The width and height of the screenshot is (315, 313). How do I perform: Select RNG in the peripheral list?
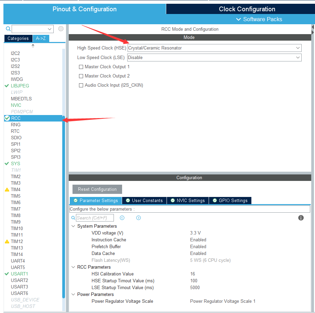16,124
